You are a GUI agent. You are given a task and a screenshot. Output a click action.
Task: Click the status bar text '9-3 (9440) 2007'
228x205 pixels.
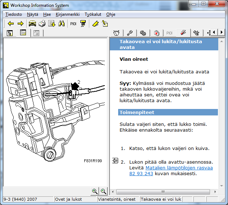[x=21, y=199]
